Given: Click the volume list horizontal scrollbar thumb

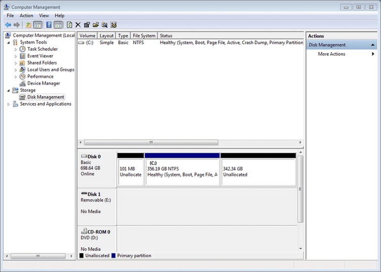Looking at the screenshot, I should point(151,142).
